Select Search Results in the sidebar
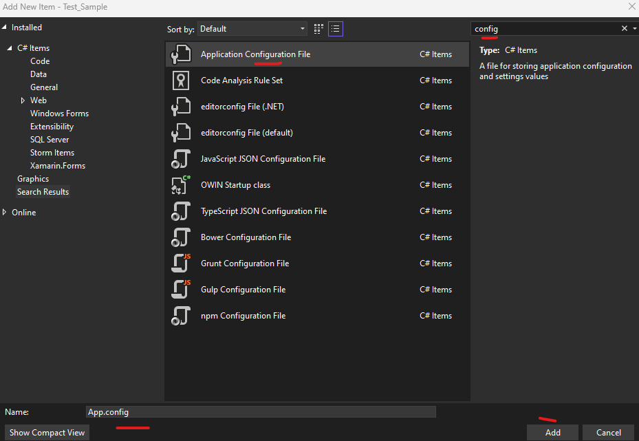The image size is (639, 441). tap(43, 191)
